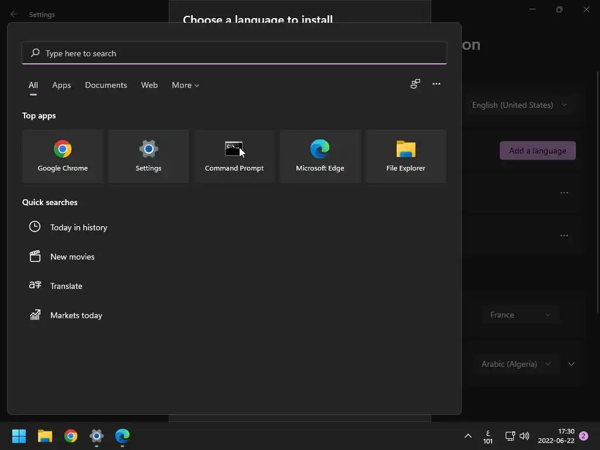Open the France country dropdown in Settings

520,315
